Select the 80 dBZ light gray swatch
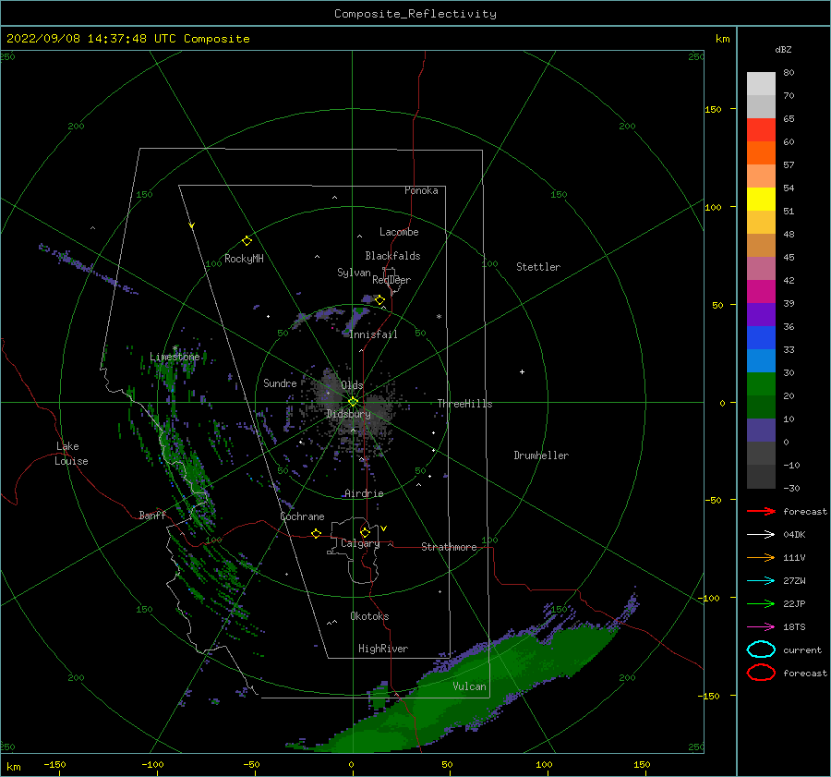 (x=761, y=83)
